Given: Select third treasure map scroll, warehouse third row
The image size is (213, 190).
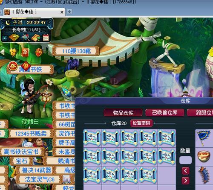Looking at the screenshot, I should point(130,175).
